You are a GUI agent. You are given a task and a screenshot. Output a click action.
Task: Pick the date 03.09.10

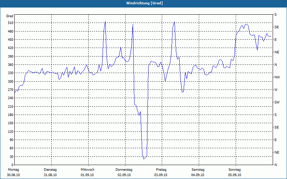tap(161, 175)
